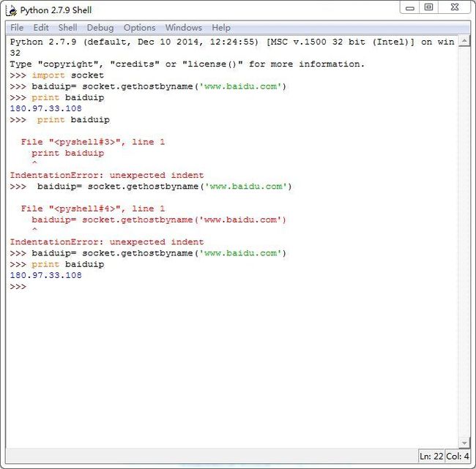The width and height of the screenshot is (476, 469).
Task: Close the Python 2.7.9 Shell window
Action: (455, 7)
